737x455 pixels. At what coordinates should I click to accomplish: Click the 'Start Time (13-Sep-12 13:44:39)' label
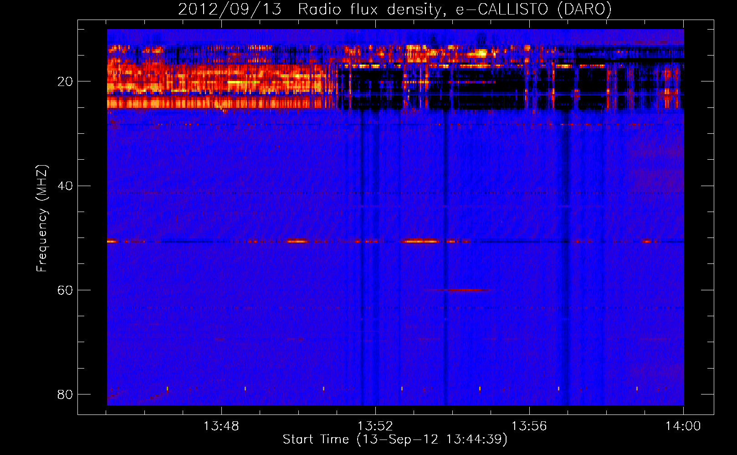tap(395, 440)
